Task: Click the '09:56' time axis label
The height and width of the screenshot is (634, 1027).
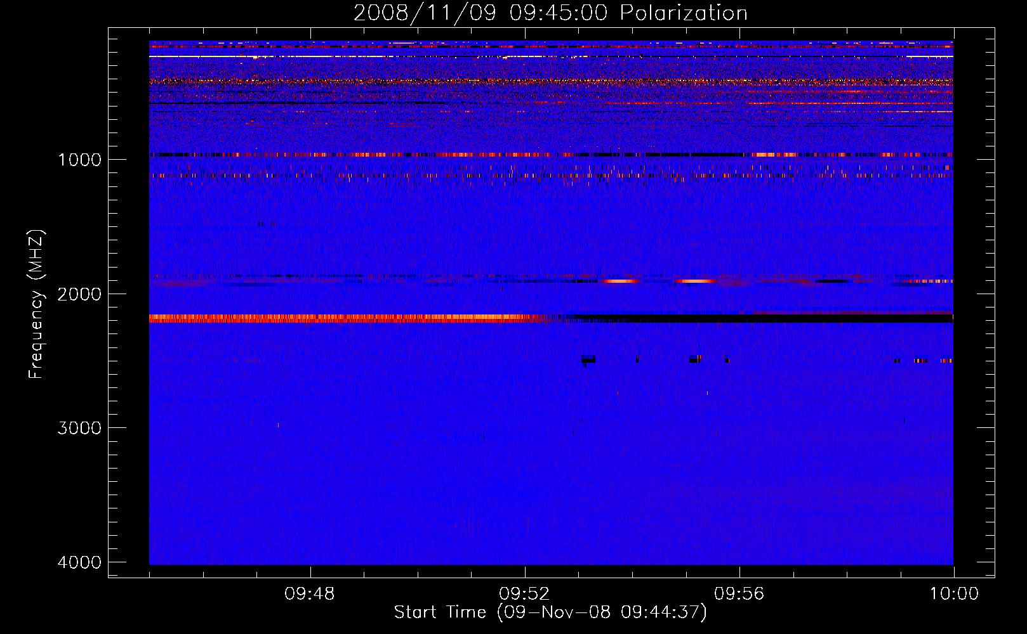Action: tap(739, 594)
